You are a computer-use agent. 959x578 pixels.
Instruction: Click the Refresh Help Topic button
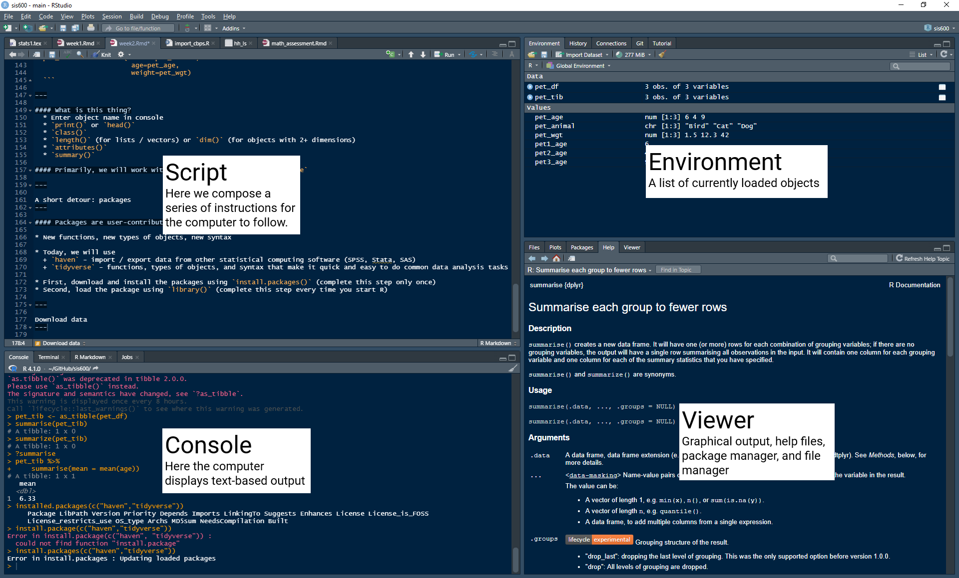(x=923, y=258)
